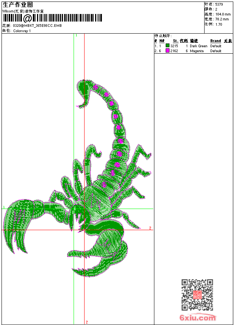Select the Dark Green stop row description
The image size is (234, 325).
point(199,46)
